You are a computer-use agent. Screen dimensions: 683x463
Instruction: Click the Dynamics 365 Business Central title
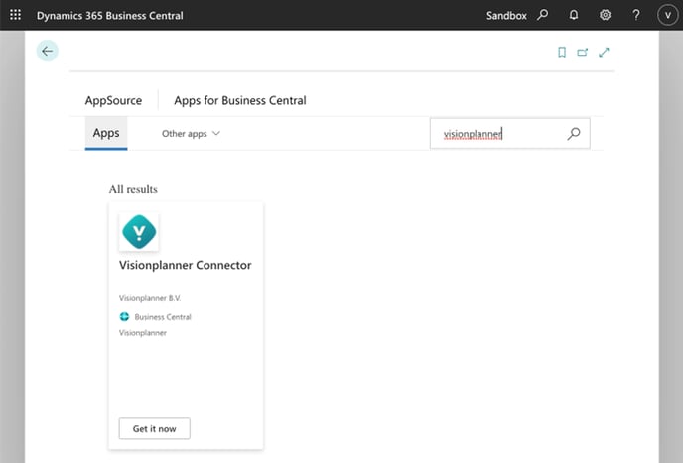click(110, 15)
